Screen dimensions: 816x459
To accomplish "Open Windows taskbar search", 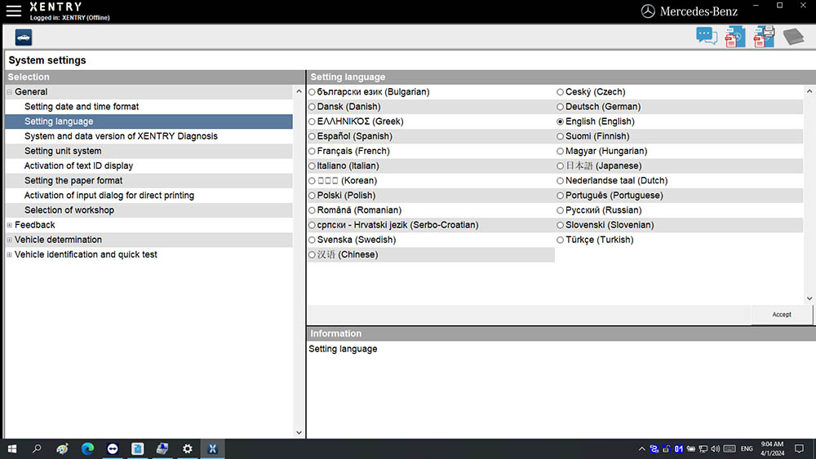I will (x=37, y=448).
